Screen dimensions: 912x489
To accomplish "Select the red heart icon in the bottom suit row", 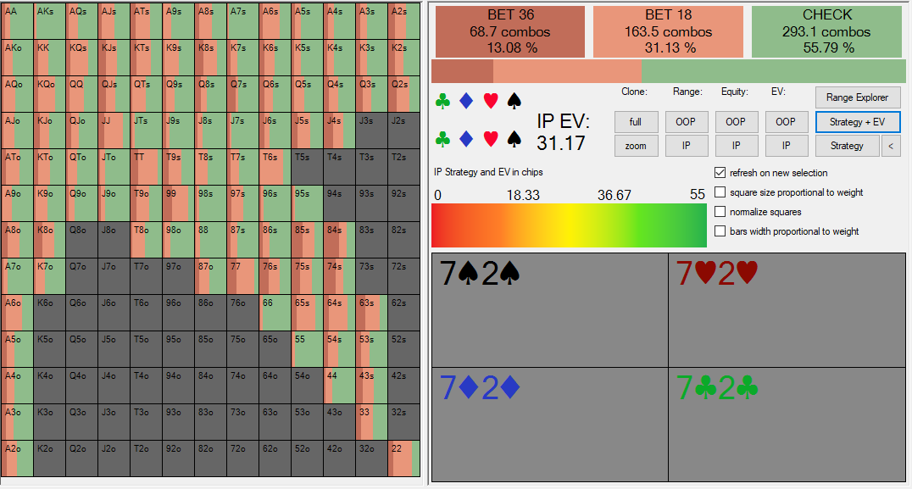I will (490, 138).
